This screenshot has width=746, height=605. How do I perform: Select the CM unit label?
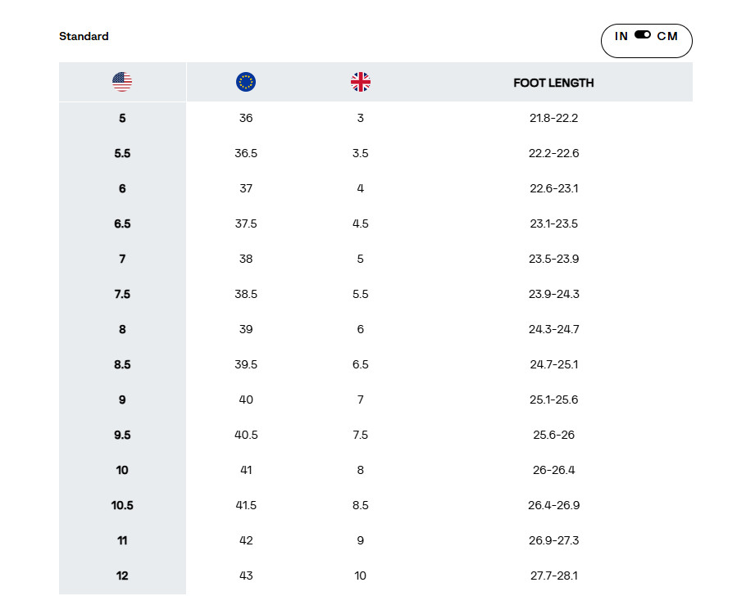[667, 36]
